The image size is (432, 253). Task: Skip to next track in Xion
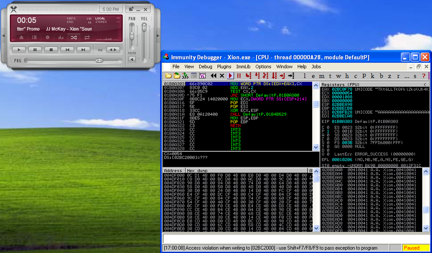tap(83, 50)
